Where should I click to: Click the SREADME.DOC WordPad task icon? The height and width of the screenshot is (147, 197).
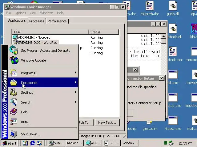click(15, 42)
